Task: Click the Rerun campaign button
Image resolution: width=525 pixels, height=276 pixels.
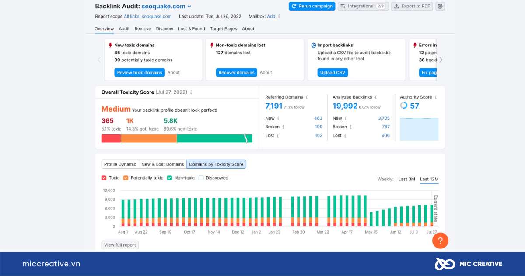Action: (x=312, y=6)
